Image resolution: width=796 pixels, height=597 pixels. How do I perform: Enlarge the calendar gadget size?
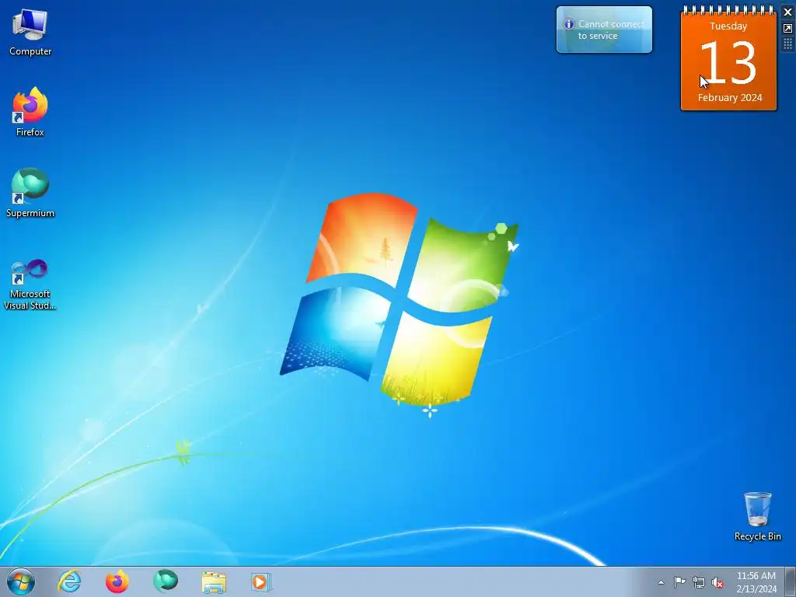pos(788,29)
